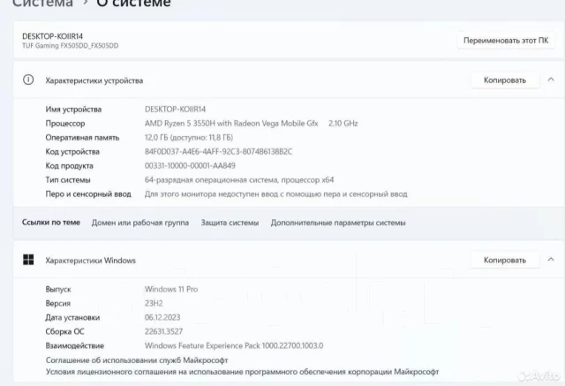Collapse the Характеристики устройства section chevron
565x386 pixels.
(551, 79)
